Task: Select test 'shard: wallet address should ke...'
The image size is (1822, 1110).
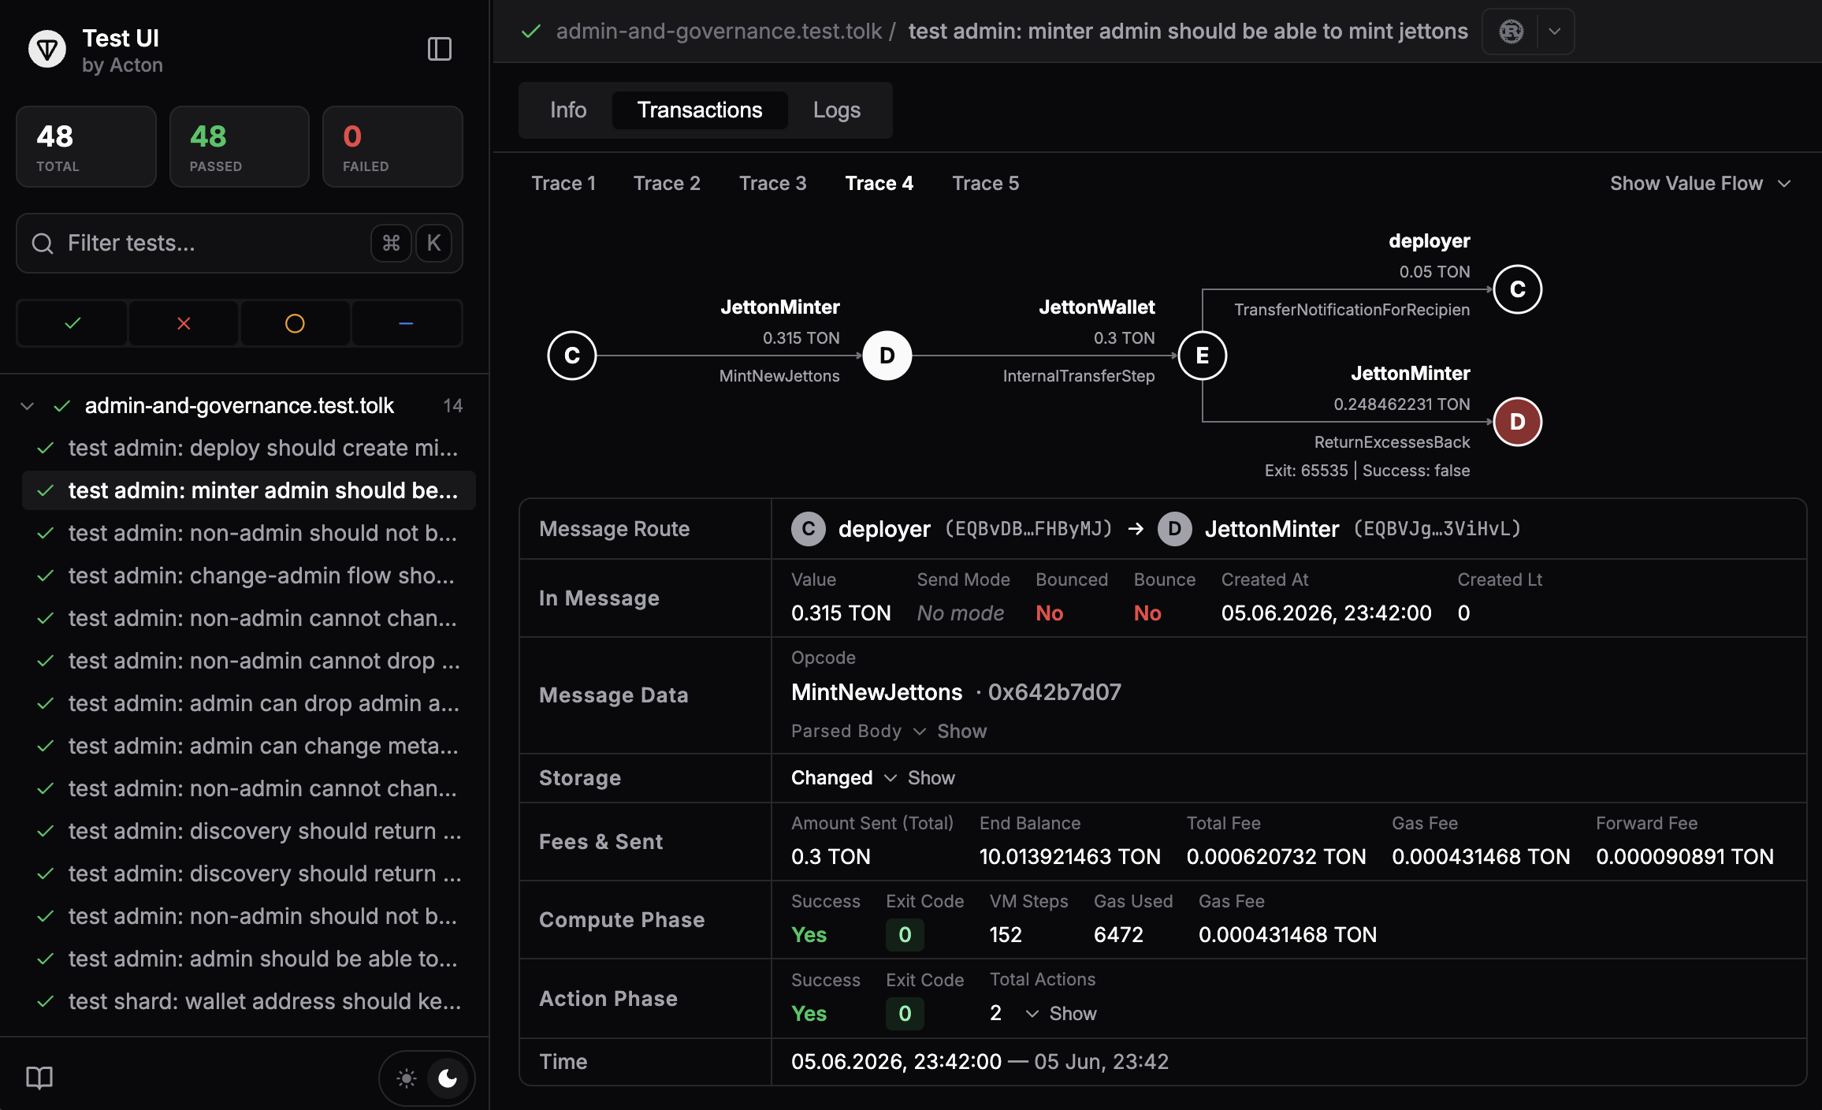Action: tap(249, 1001)
